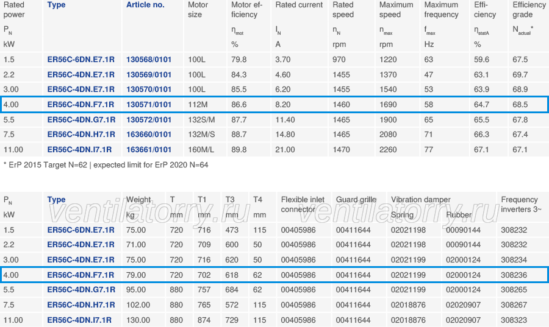Select motor efficiency value 89.8
The image size is (549, 327).
[239, 150]
